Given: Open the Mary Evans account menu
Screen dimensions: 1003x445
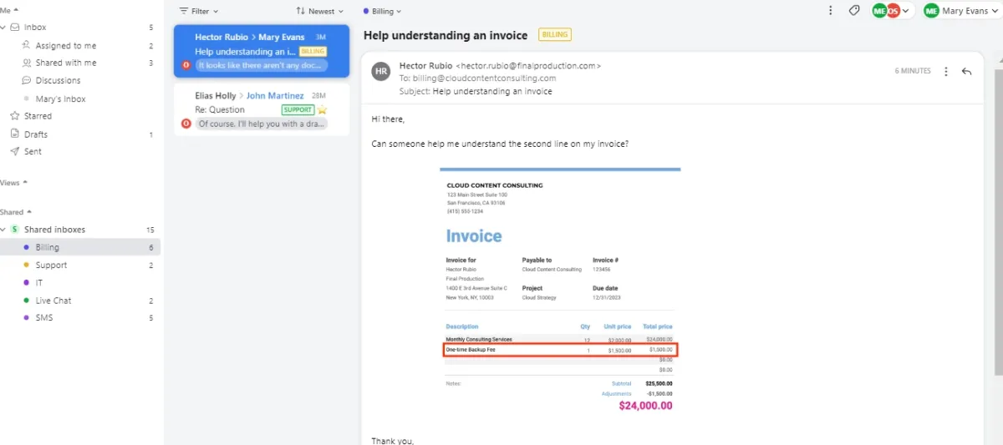Looking at the screenshot, I should [x=960, y=11].
